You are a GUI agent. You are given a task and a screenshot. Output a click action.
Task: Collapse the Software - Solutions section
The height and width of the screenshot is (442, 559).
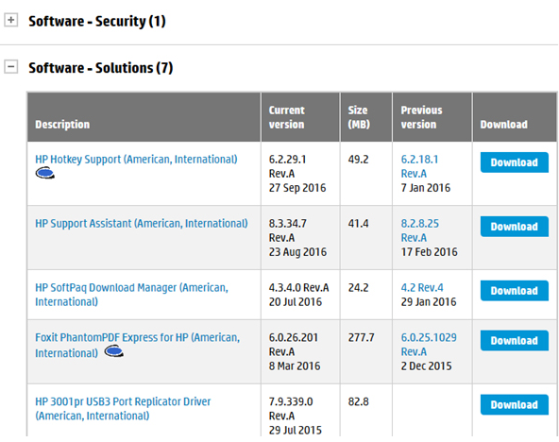[11, 67]
